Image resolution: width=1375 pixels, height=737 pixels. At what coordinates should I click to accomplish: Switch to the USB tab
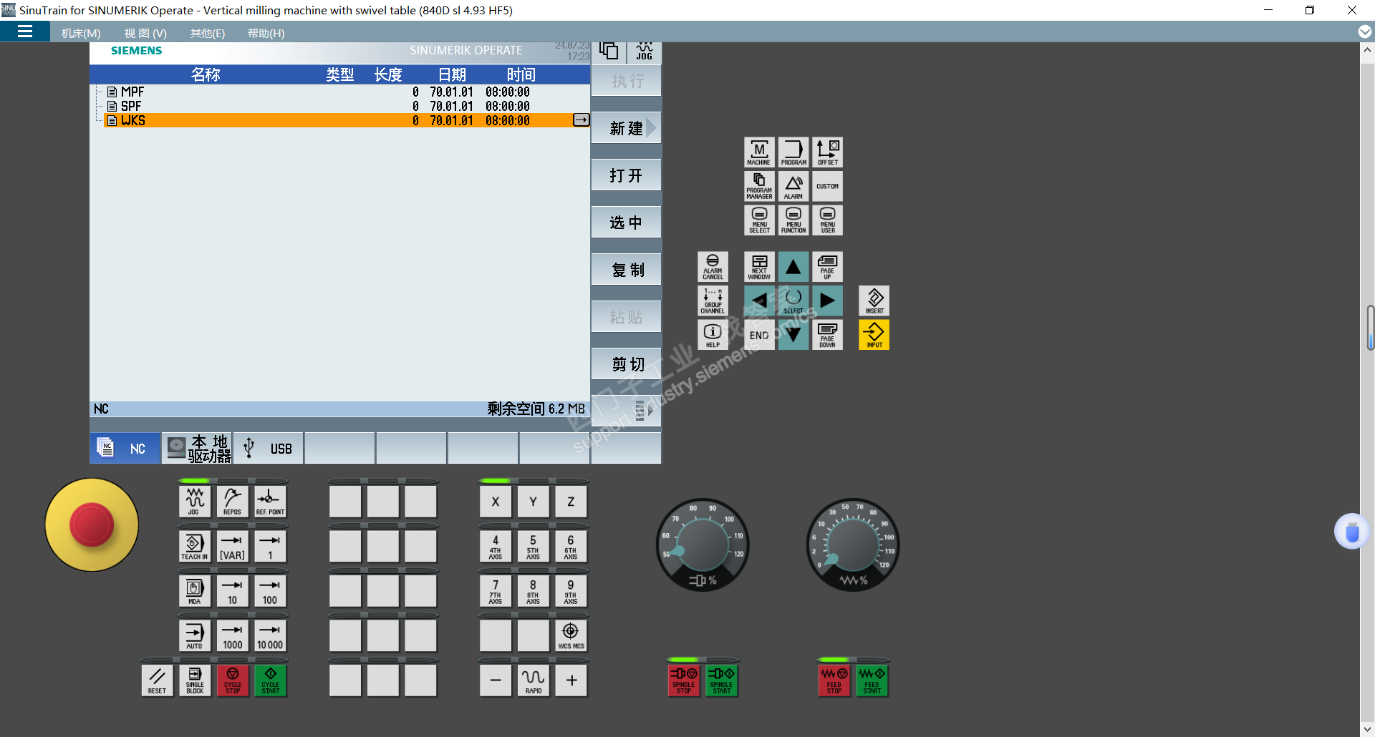(x=269, y=448)
